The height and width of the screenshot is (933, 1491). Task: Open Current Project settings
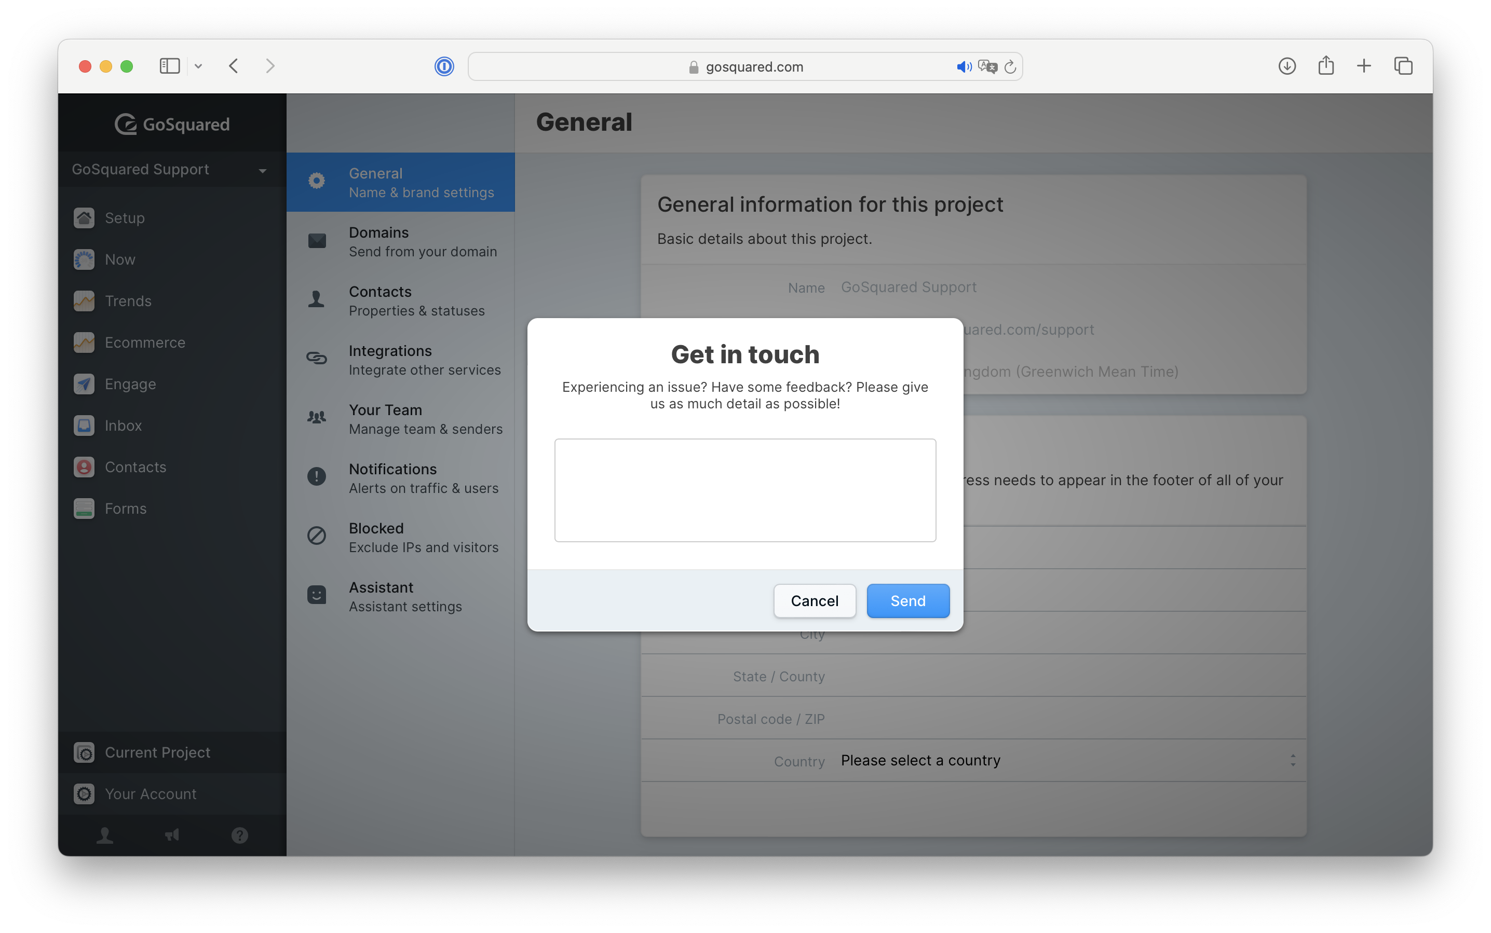point(172,752)
